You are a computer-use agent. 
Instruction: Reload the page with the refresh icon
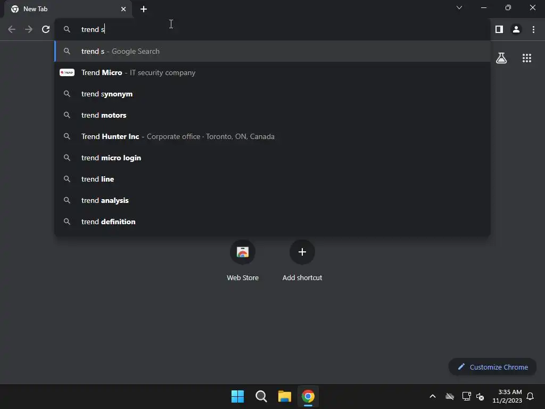(46, 30)
